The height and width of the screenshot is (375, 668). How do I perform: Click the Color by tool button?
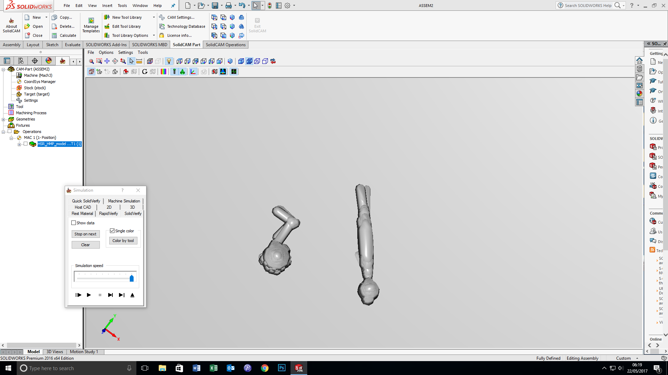click(x=123, y=241)
